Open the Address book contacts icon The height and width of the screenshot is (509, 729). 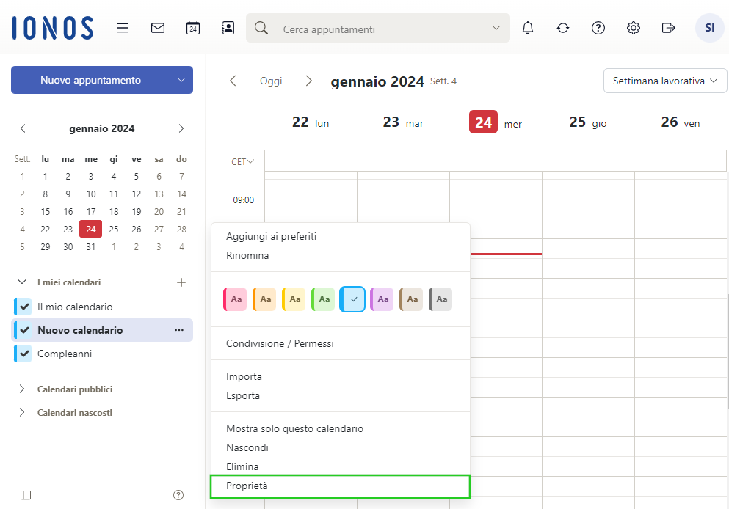tap(228, 29)
